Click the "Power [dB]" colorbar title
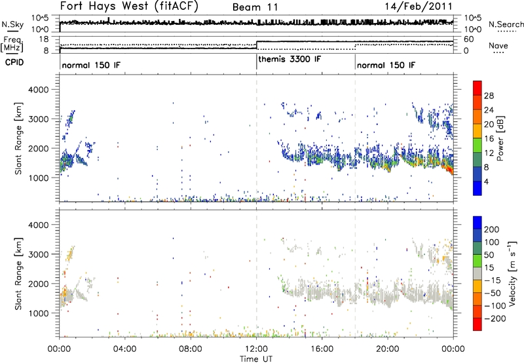 point(500,138)
